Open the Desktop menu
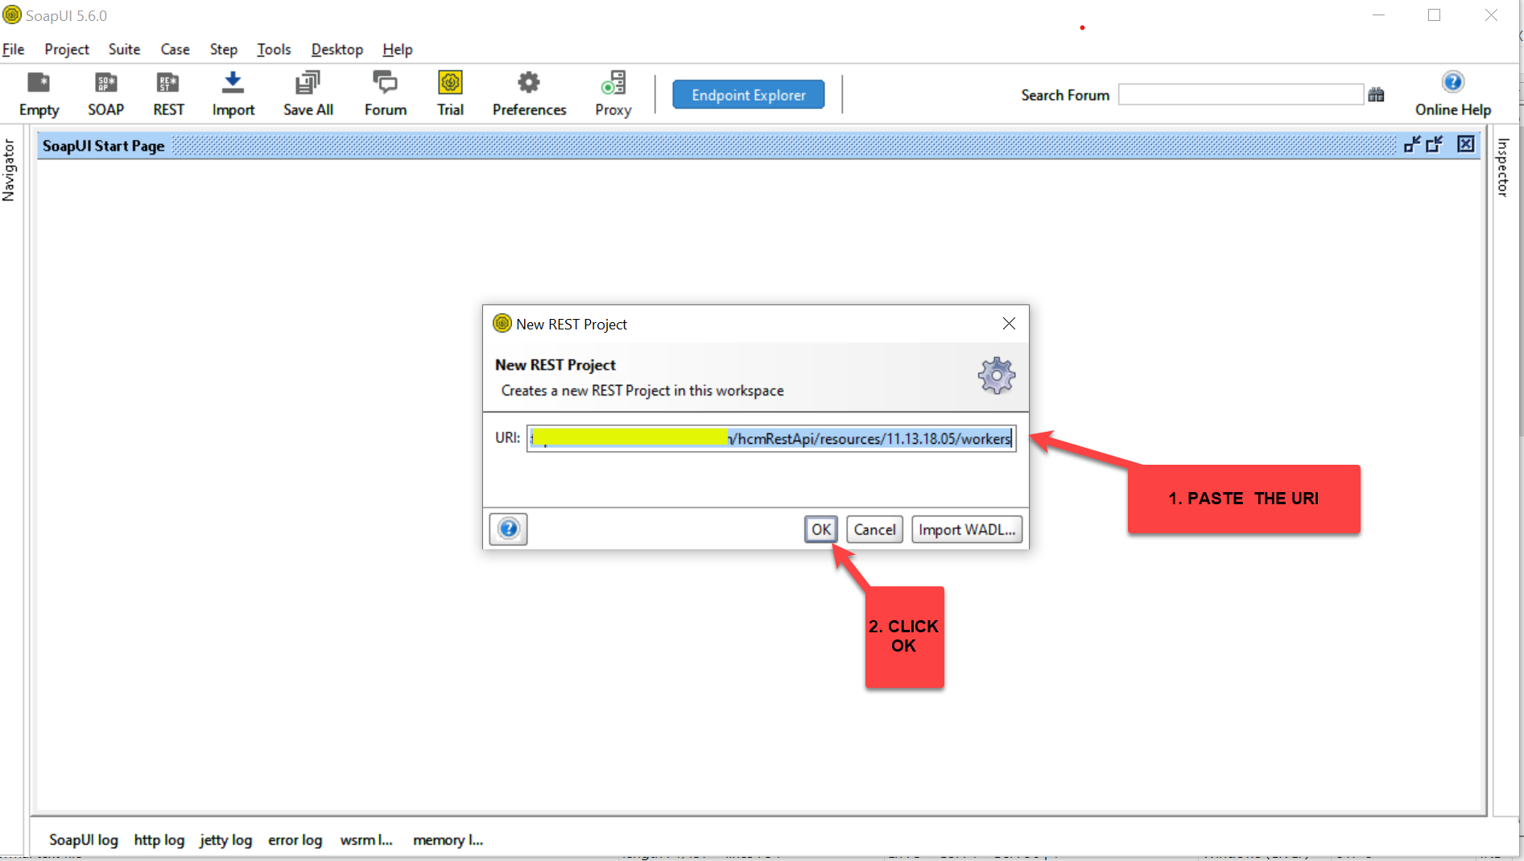The height and width of the screenshot is (861, 1524). 337,49
